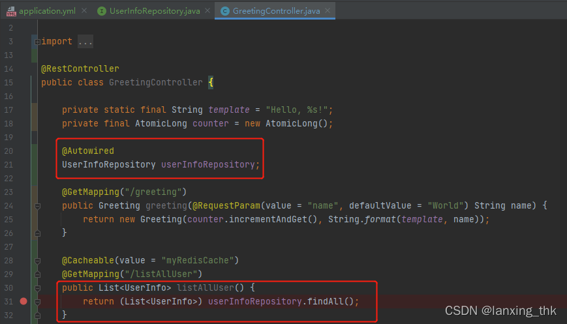Switch to the application.yml tab
Image resolution: width=567 pixels, height=324 pixels.
pyautogui.click(x=48, y=11)
